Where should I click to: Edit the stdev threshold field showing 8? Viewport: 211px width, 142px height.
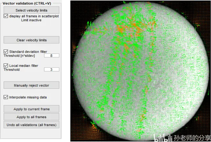click(51, 56)
